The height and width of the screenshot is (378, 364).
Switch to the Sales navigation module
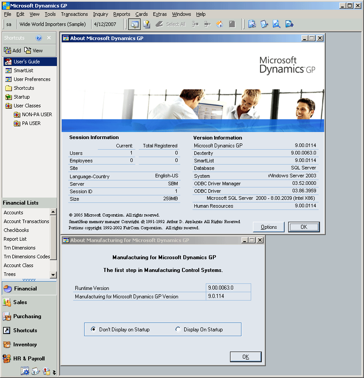click(29, 302)
